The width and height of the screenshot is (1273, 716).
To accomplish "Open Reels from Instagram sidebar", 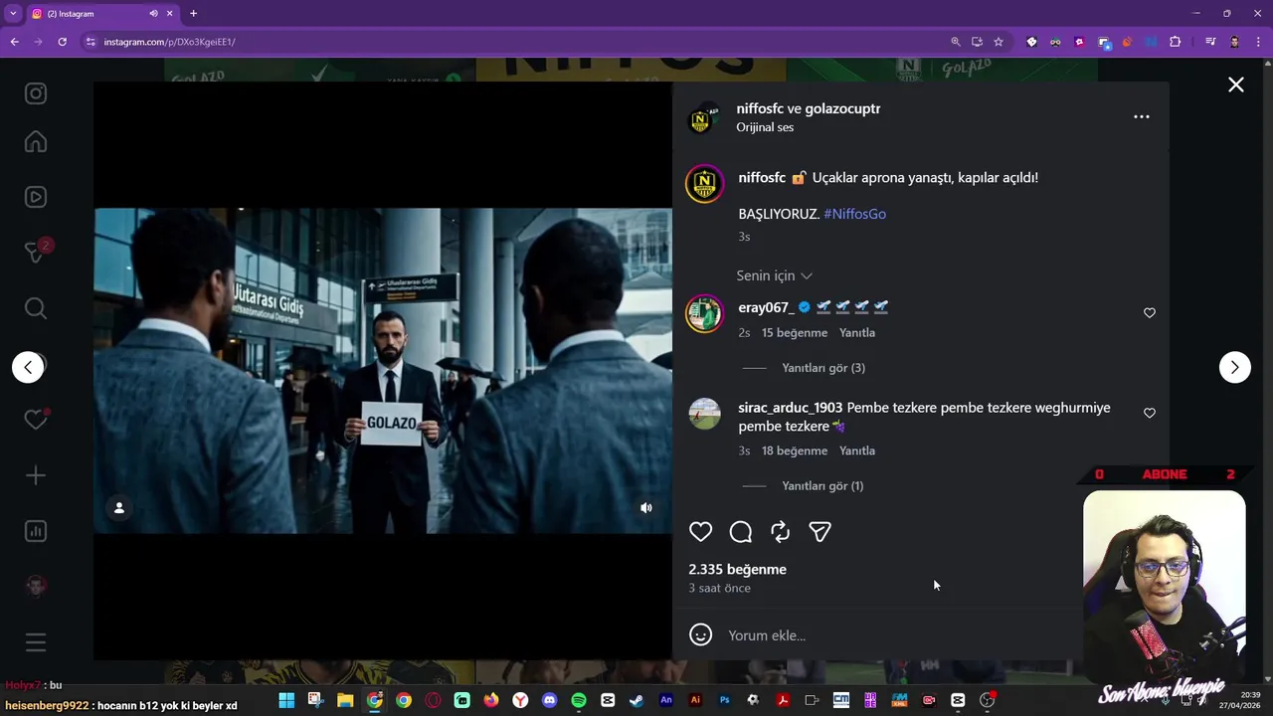I will pyautogui.click(x=36, y=197).
